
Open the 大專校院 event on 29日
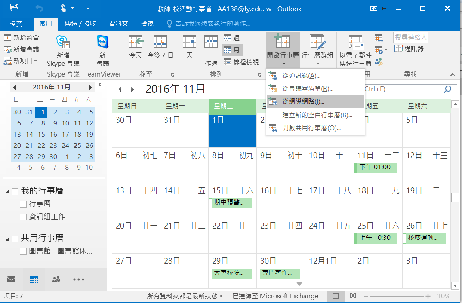pos(230,273)
